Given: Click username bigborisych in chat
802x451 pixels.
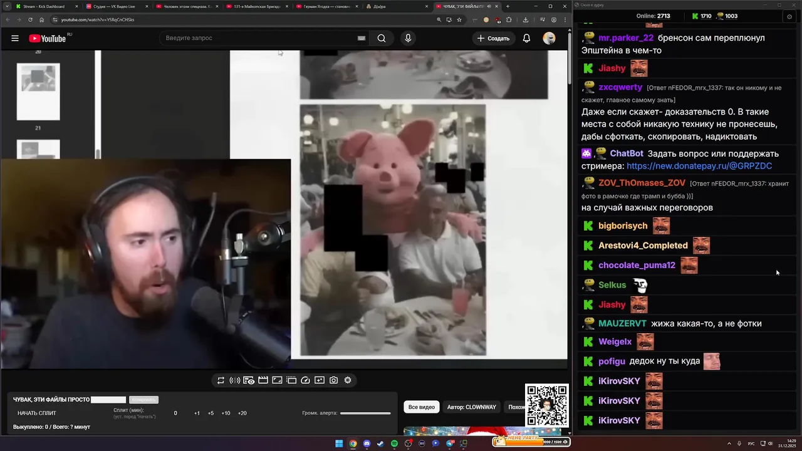Looking at the screenshot, I should tap(623, 225).
